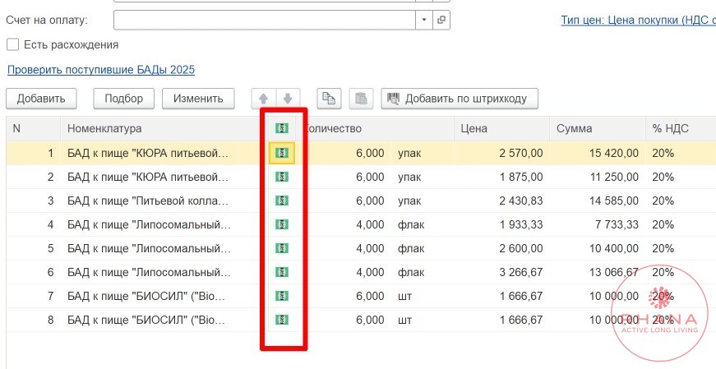Click the paste rows icon
The width and height of the screenshot is (716, 369).
[360, 99]
